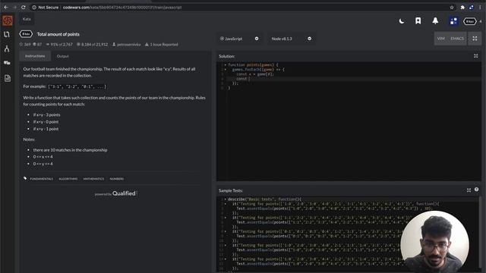Open author petrosernivka profile link
The width and height of the screenshot is (486, 273).
127,45
